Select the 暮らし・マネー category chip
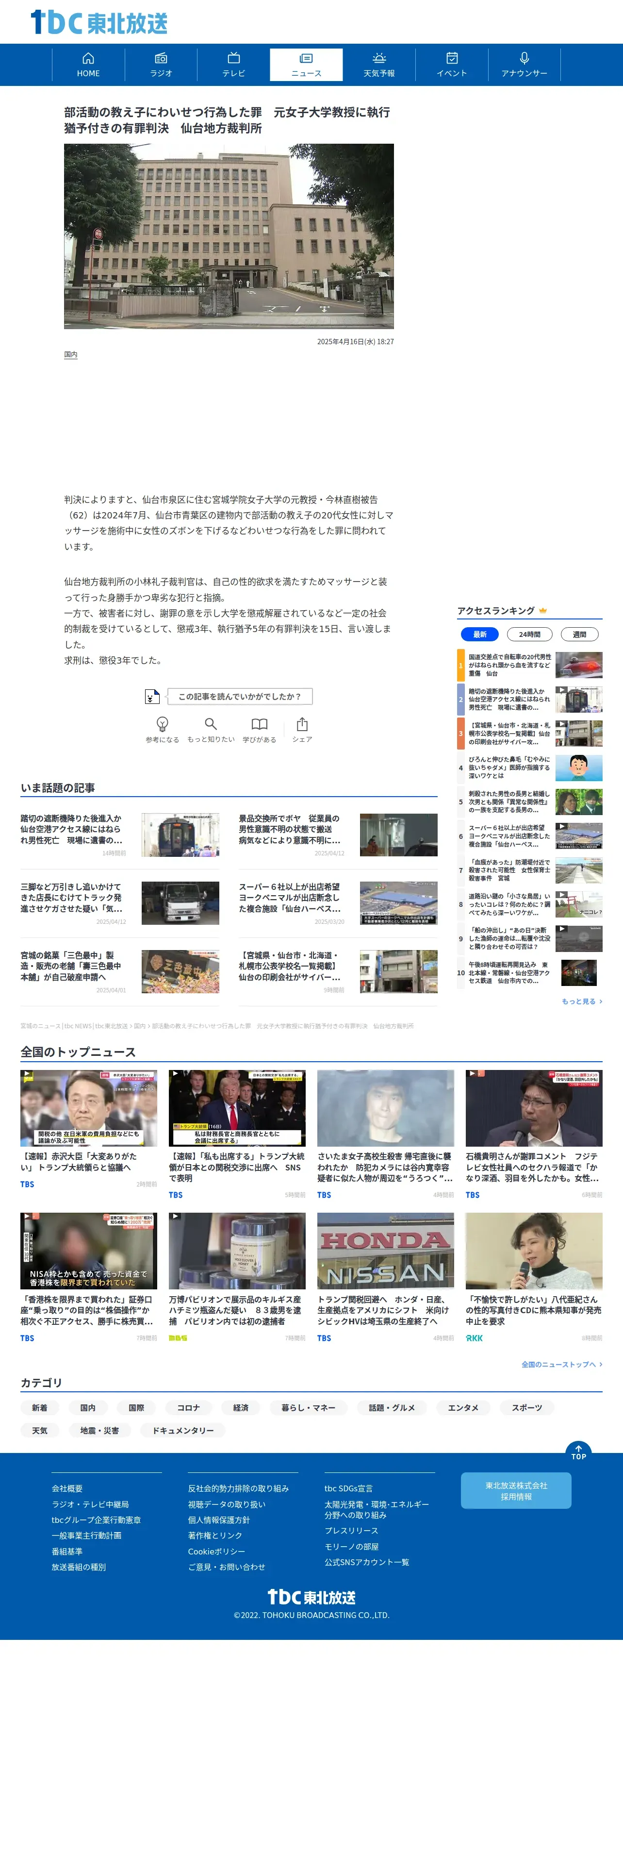Screen dimensions: 623x1870 click(x=308, y=1408)
